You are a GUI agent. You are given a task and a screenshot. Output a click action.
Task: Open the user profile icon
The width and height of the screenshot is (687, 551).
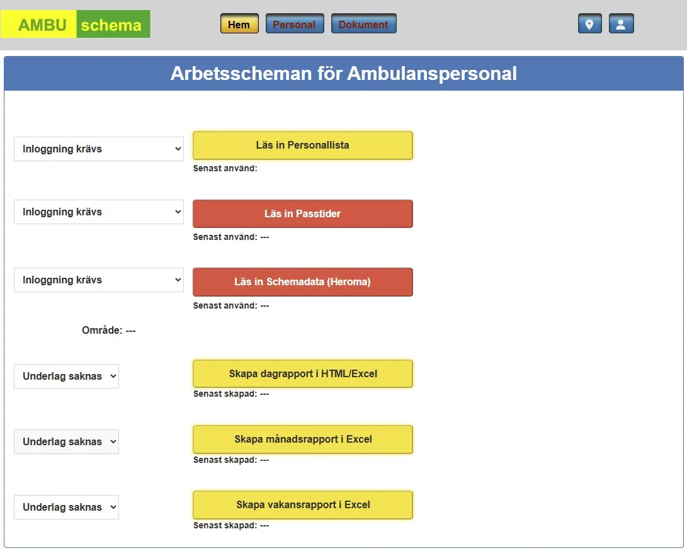[x=621, y=24]
